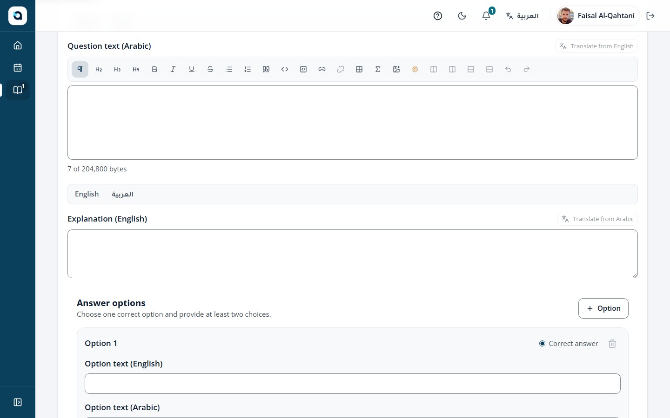Insert a code block

[303, 69]
